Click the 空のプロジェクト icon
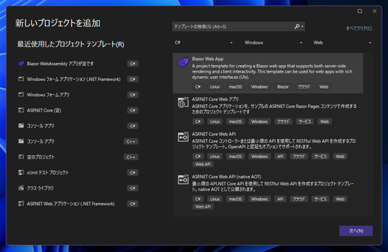The width and height of the screenshot is (388, 252). 21,156
